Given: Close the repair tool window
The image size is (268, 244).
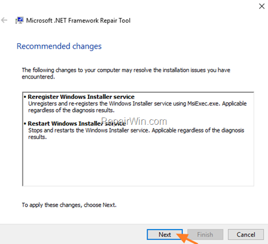Looking at the screenshot, I should [261, 6].
